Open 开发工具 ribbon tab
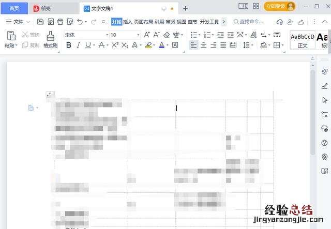 209,22
